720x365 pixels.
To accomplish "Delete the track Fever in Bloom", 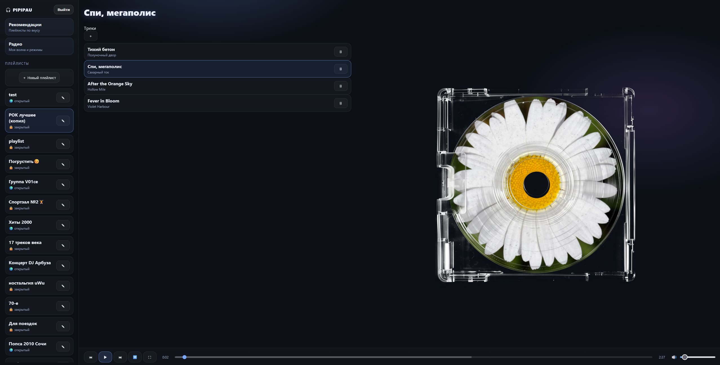I will (x=341, y=103).
